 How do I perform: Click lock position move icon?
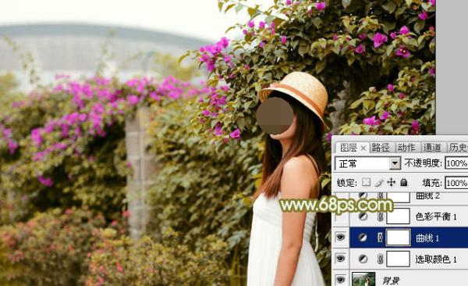[391, 182]
